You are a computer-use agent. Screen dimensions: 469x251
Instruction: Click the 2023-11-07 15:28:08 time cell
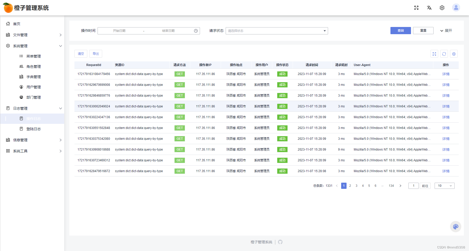point(312,171)
